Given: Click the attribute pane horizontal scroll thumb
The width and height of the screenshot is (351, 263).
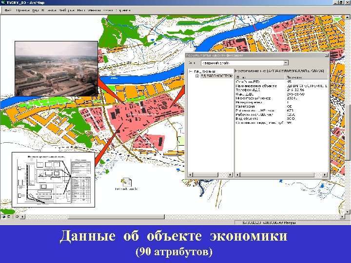Looking at the screenshot, I should [x=277, y=175].
